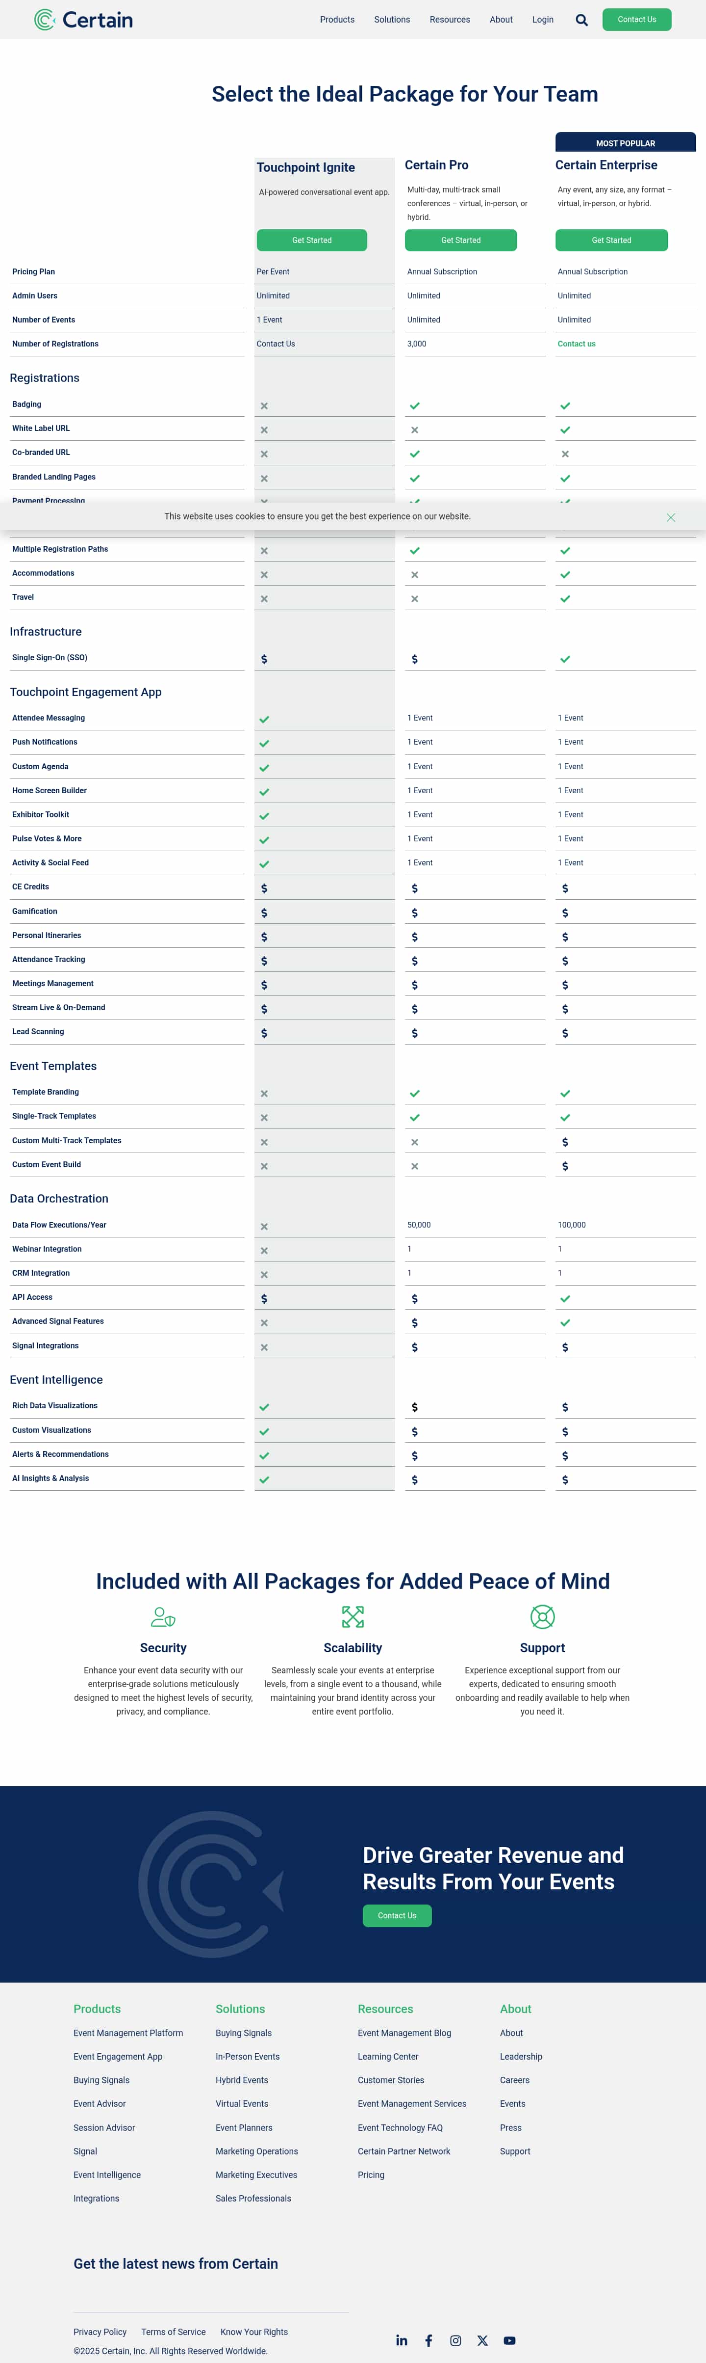Open the Solutions navigation menu
Image resolution: width=706 pixels, height=2363 pixels.
pyautogui.click(x=392, y=19)
